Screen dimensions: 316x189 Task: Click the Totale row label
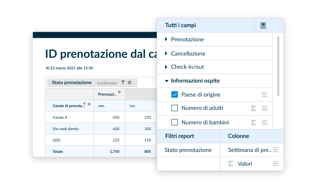coord(58,152)
